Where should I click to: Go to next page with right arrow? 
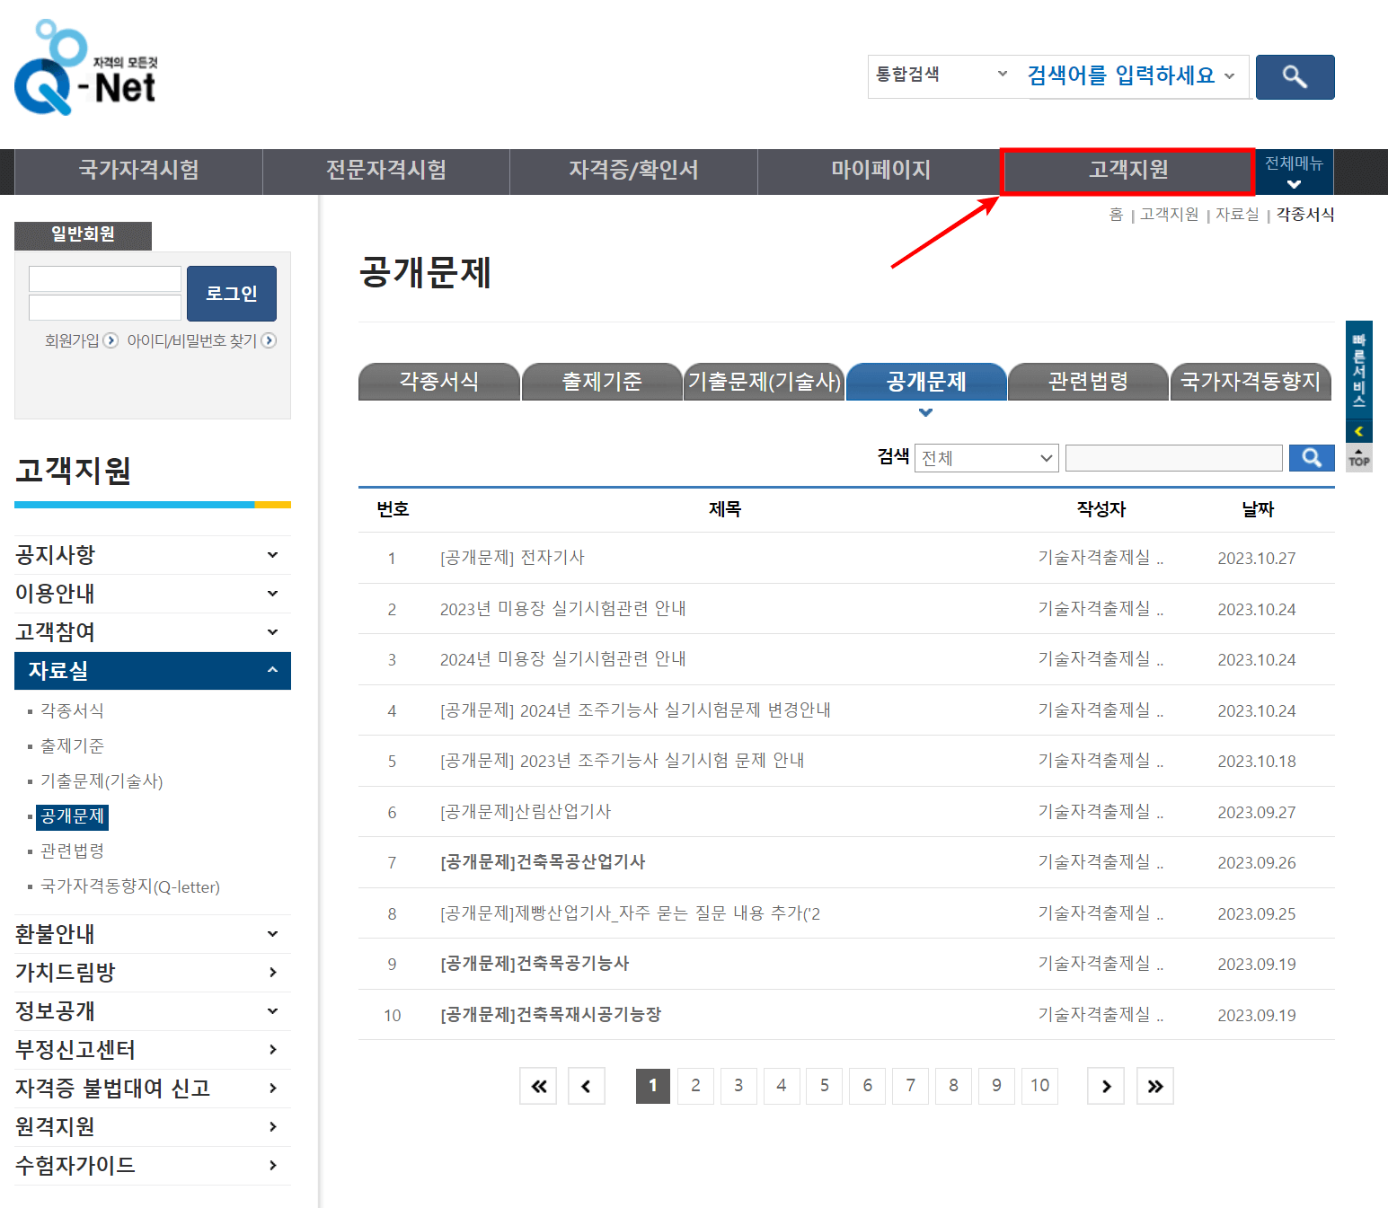[x=1106, y=1086]
